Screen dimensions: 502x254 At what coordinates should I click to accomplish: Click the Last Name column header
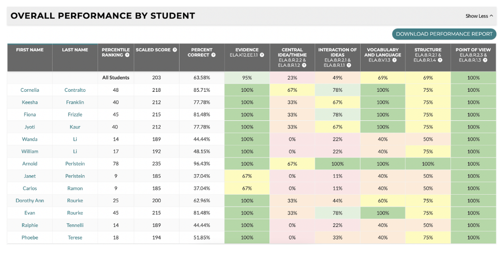point(75,50)
